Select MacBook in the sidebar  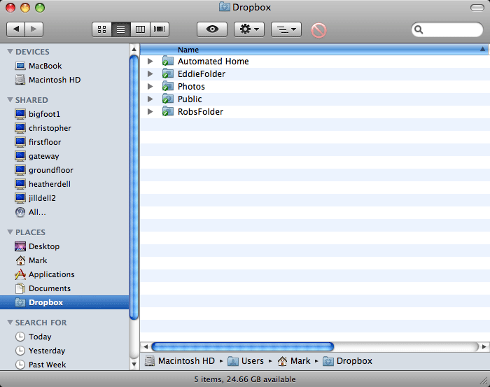point(64,66)
